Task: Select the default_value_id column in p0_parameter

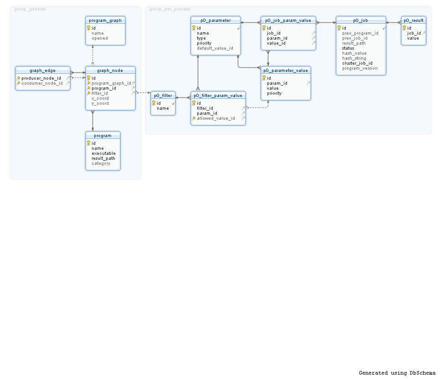Action: coord(215,48)
